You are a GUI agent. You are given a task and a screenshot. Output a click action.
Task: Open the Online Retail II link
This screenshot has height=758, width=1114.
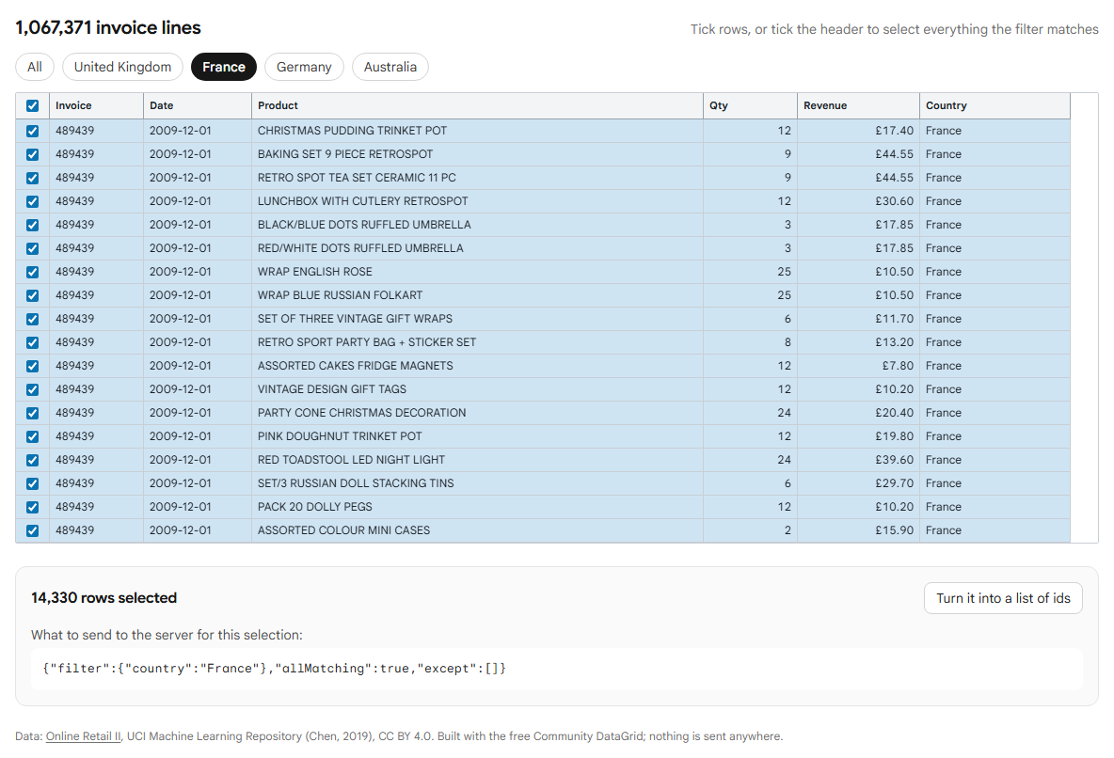83,736
